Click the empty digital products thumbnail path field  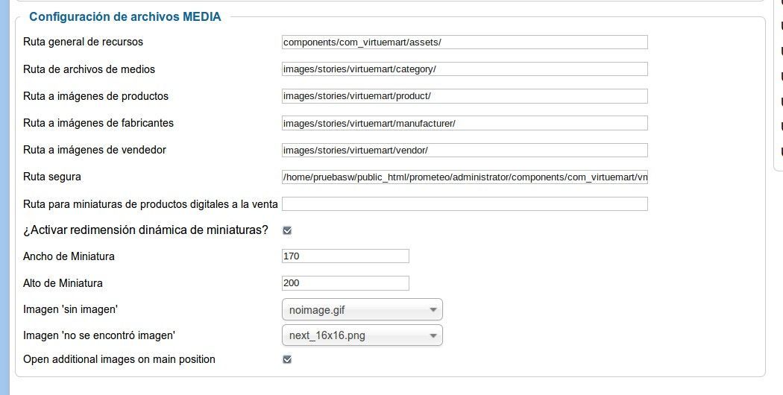coord(465,203)
